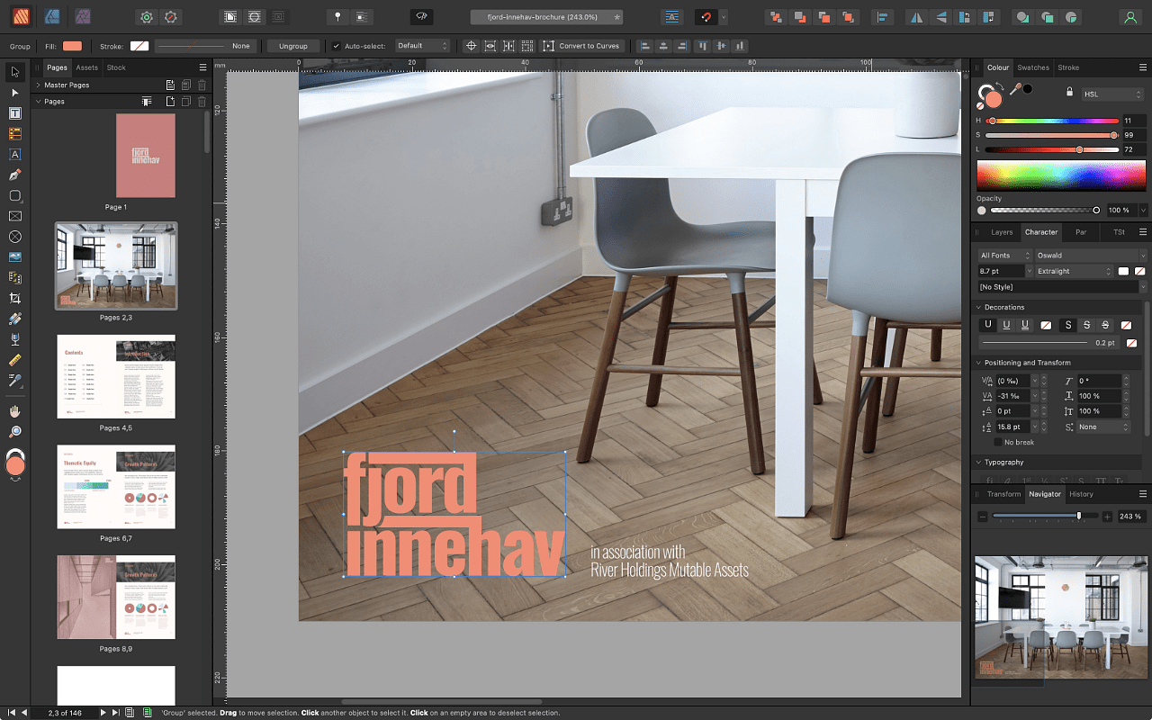
Task: Click the Stroke colour swatch in context toolbar
Action: (x=139, y=46)
